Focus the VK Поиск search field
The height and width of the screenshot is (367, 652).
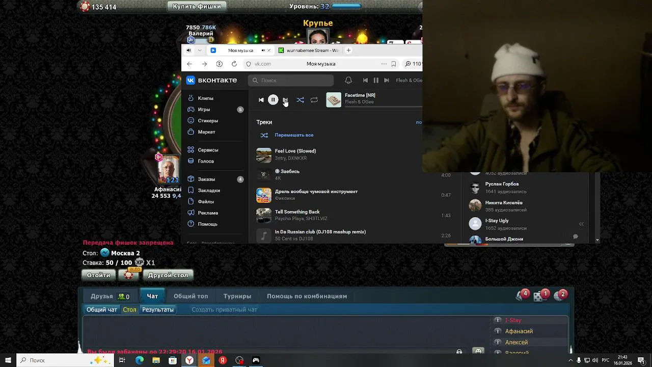291,80
